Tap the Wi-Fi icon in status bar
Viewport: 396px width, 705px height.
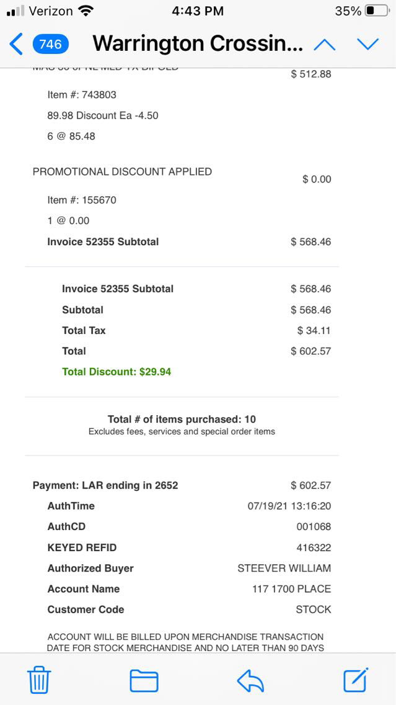pos(86,11)
